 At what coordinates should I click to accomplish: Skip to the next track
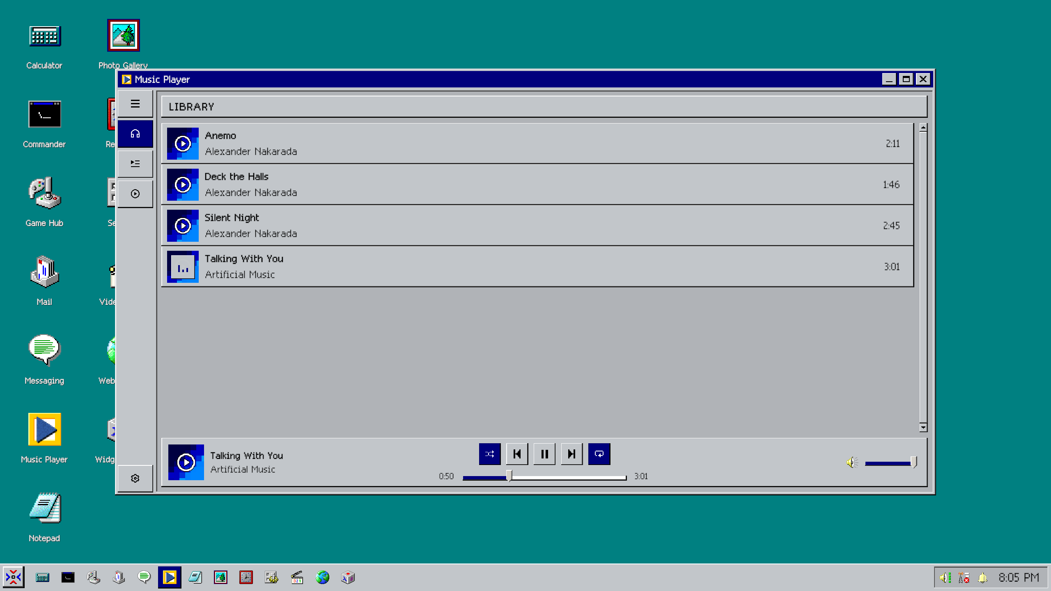point(571,454)
